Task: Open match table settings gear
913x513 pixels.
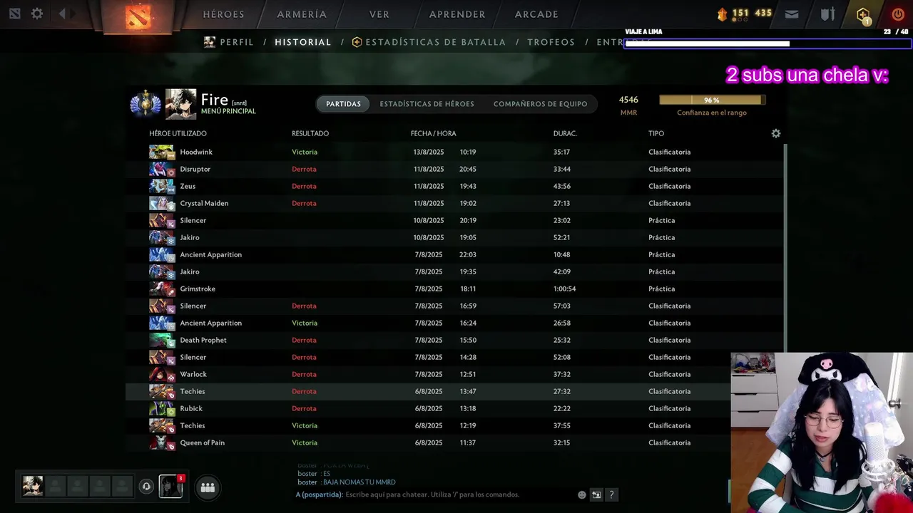Action: click(776, 133)
